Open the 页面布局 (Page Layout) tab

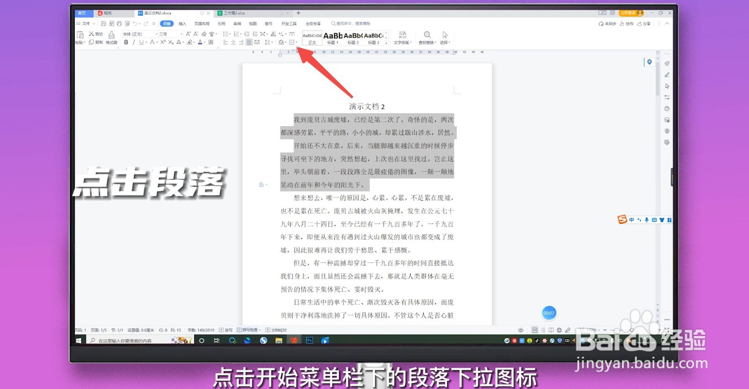[202, 23]
